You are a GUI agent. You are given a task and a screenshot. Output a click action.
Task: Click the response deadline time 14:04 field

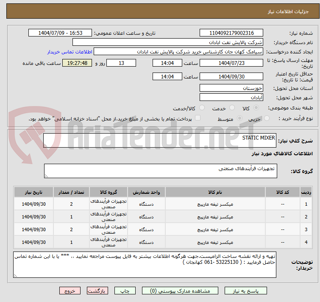167,63
